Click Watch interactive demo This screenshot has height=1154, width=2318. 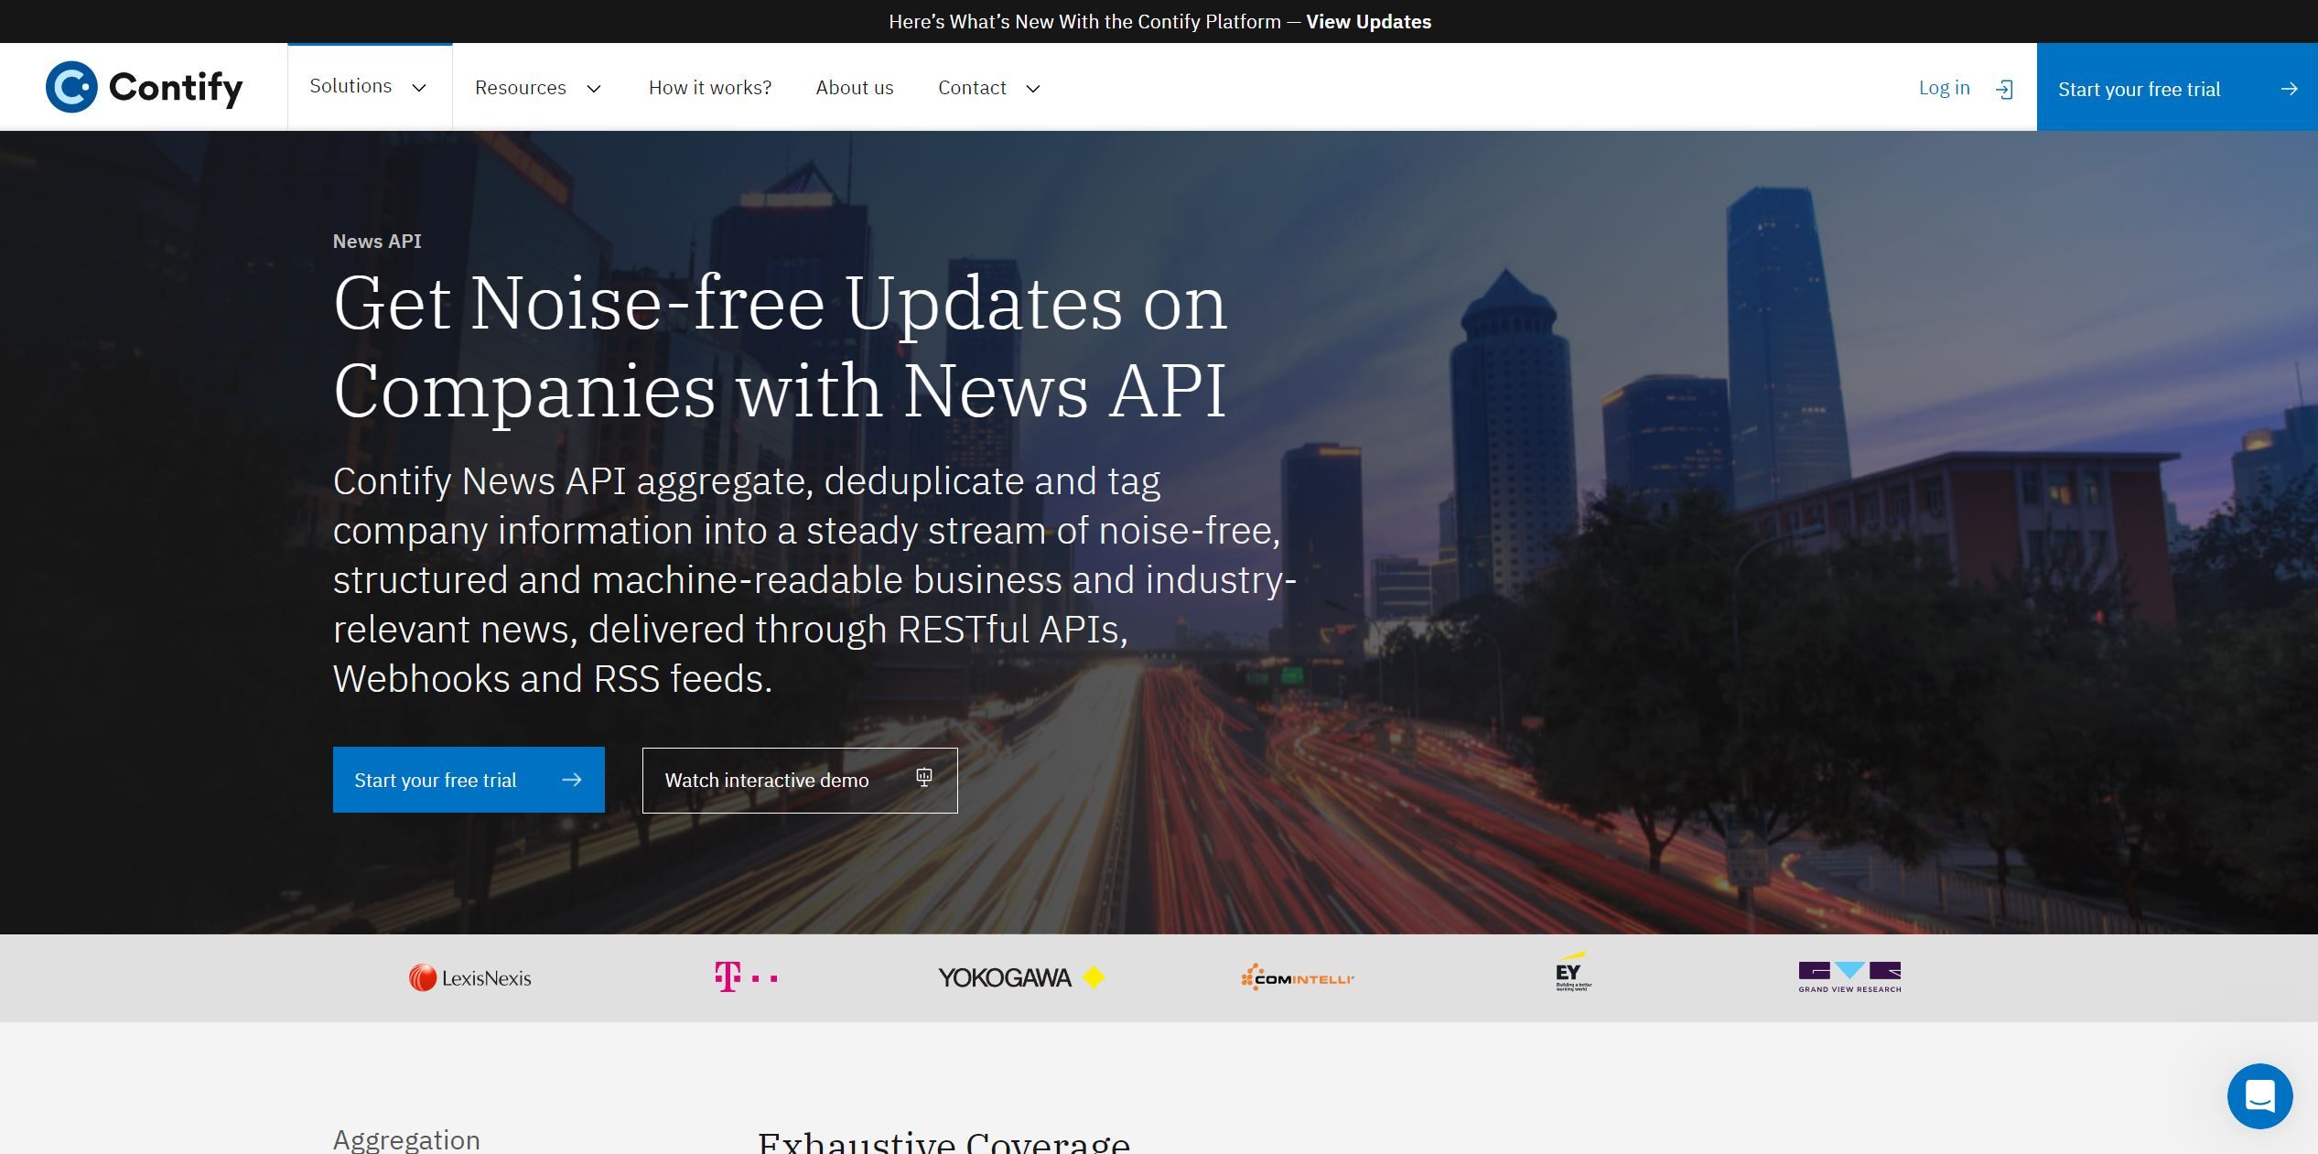(x=767, y=780)
